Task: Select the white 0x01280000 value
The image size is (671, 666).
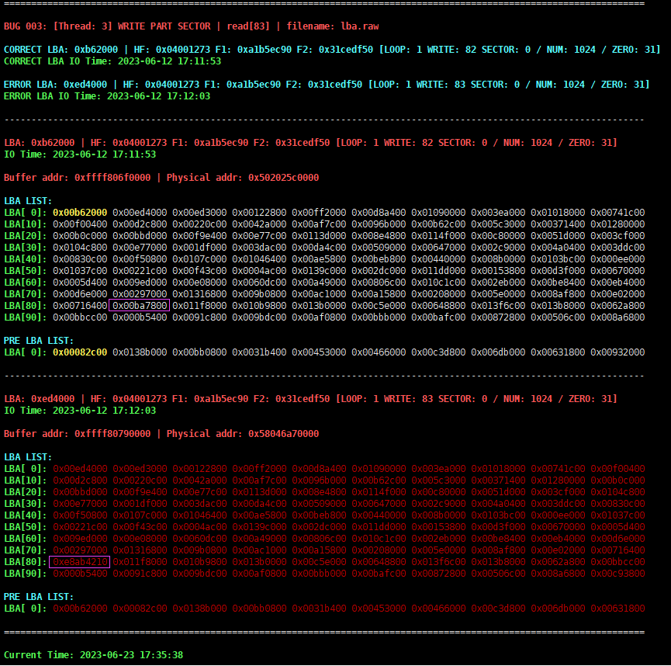Action: pyautogui.click(x=617, y=224)
